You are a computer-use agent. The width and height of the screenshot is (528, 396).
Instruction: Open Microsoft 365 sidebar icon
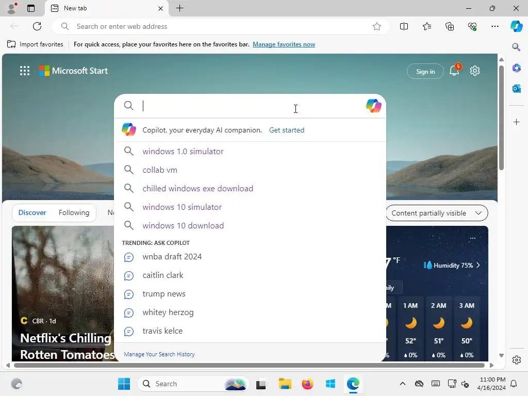pyautogui.click(x=516, y=68)
